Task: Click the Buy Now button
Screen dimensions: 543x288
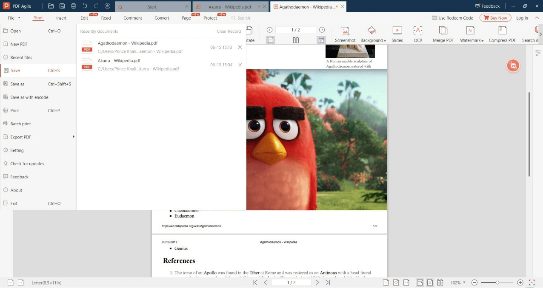Action: coord(495,18)
